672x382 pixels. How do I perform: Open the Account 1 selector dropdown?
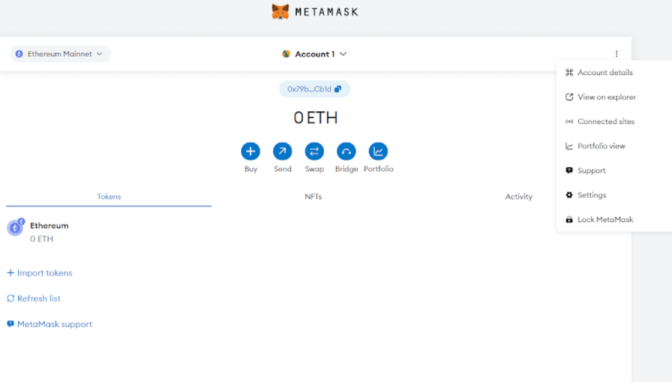coord(314,54)
